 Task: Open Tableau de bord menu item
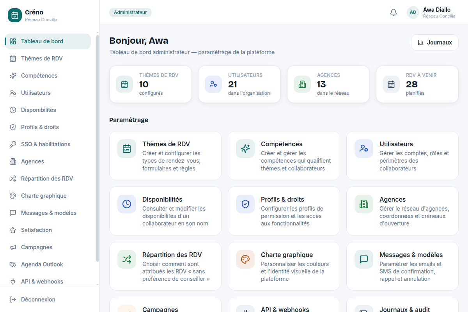pos(48,41)
